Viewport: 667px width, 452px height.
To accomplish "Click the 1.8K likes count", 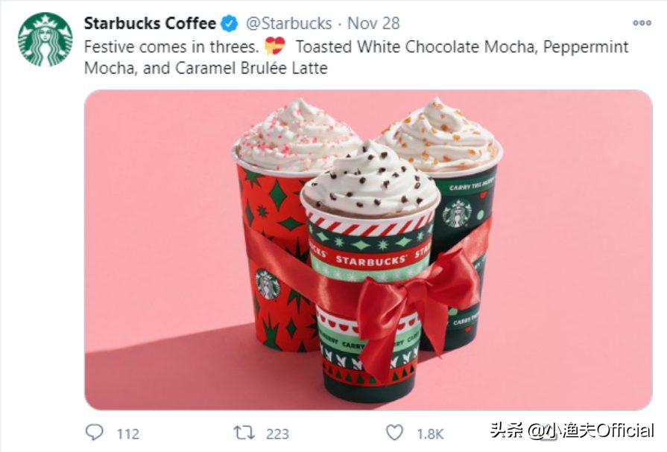I will point(430,433).
